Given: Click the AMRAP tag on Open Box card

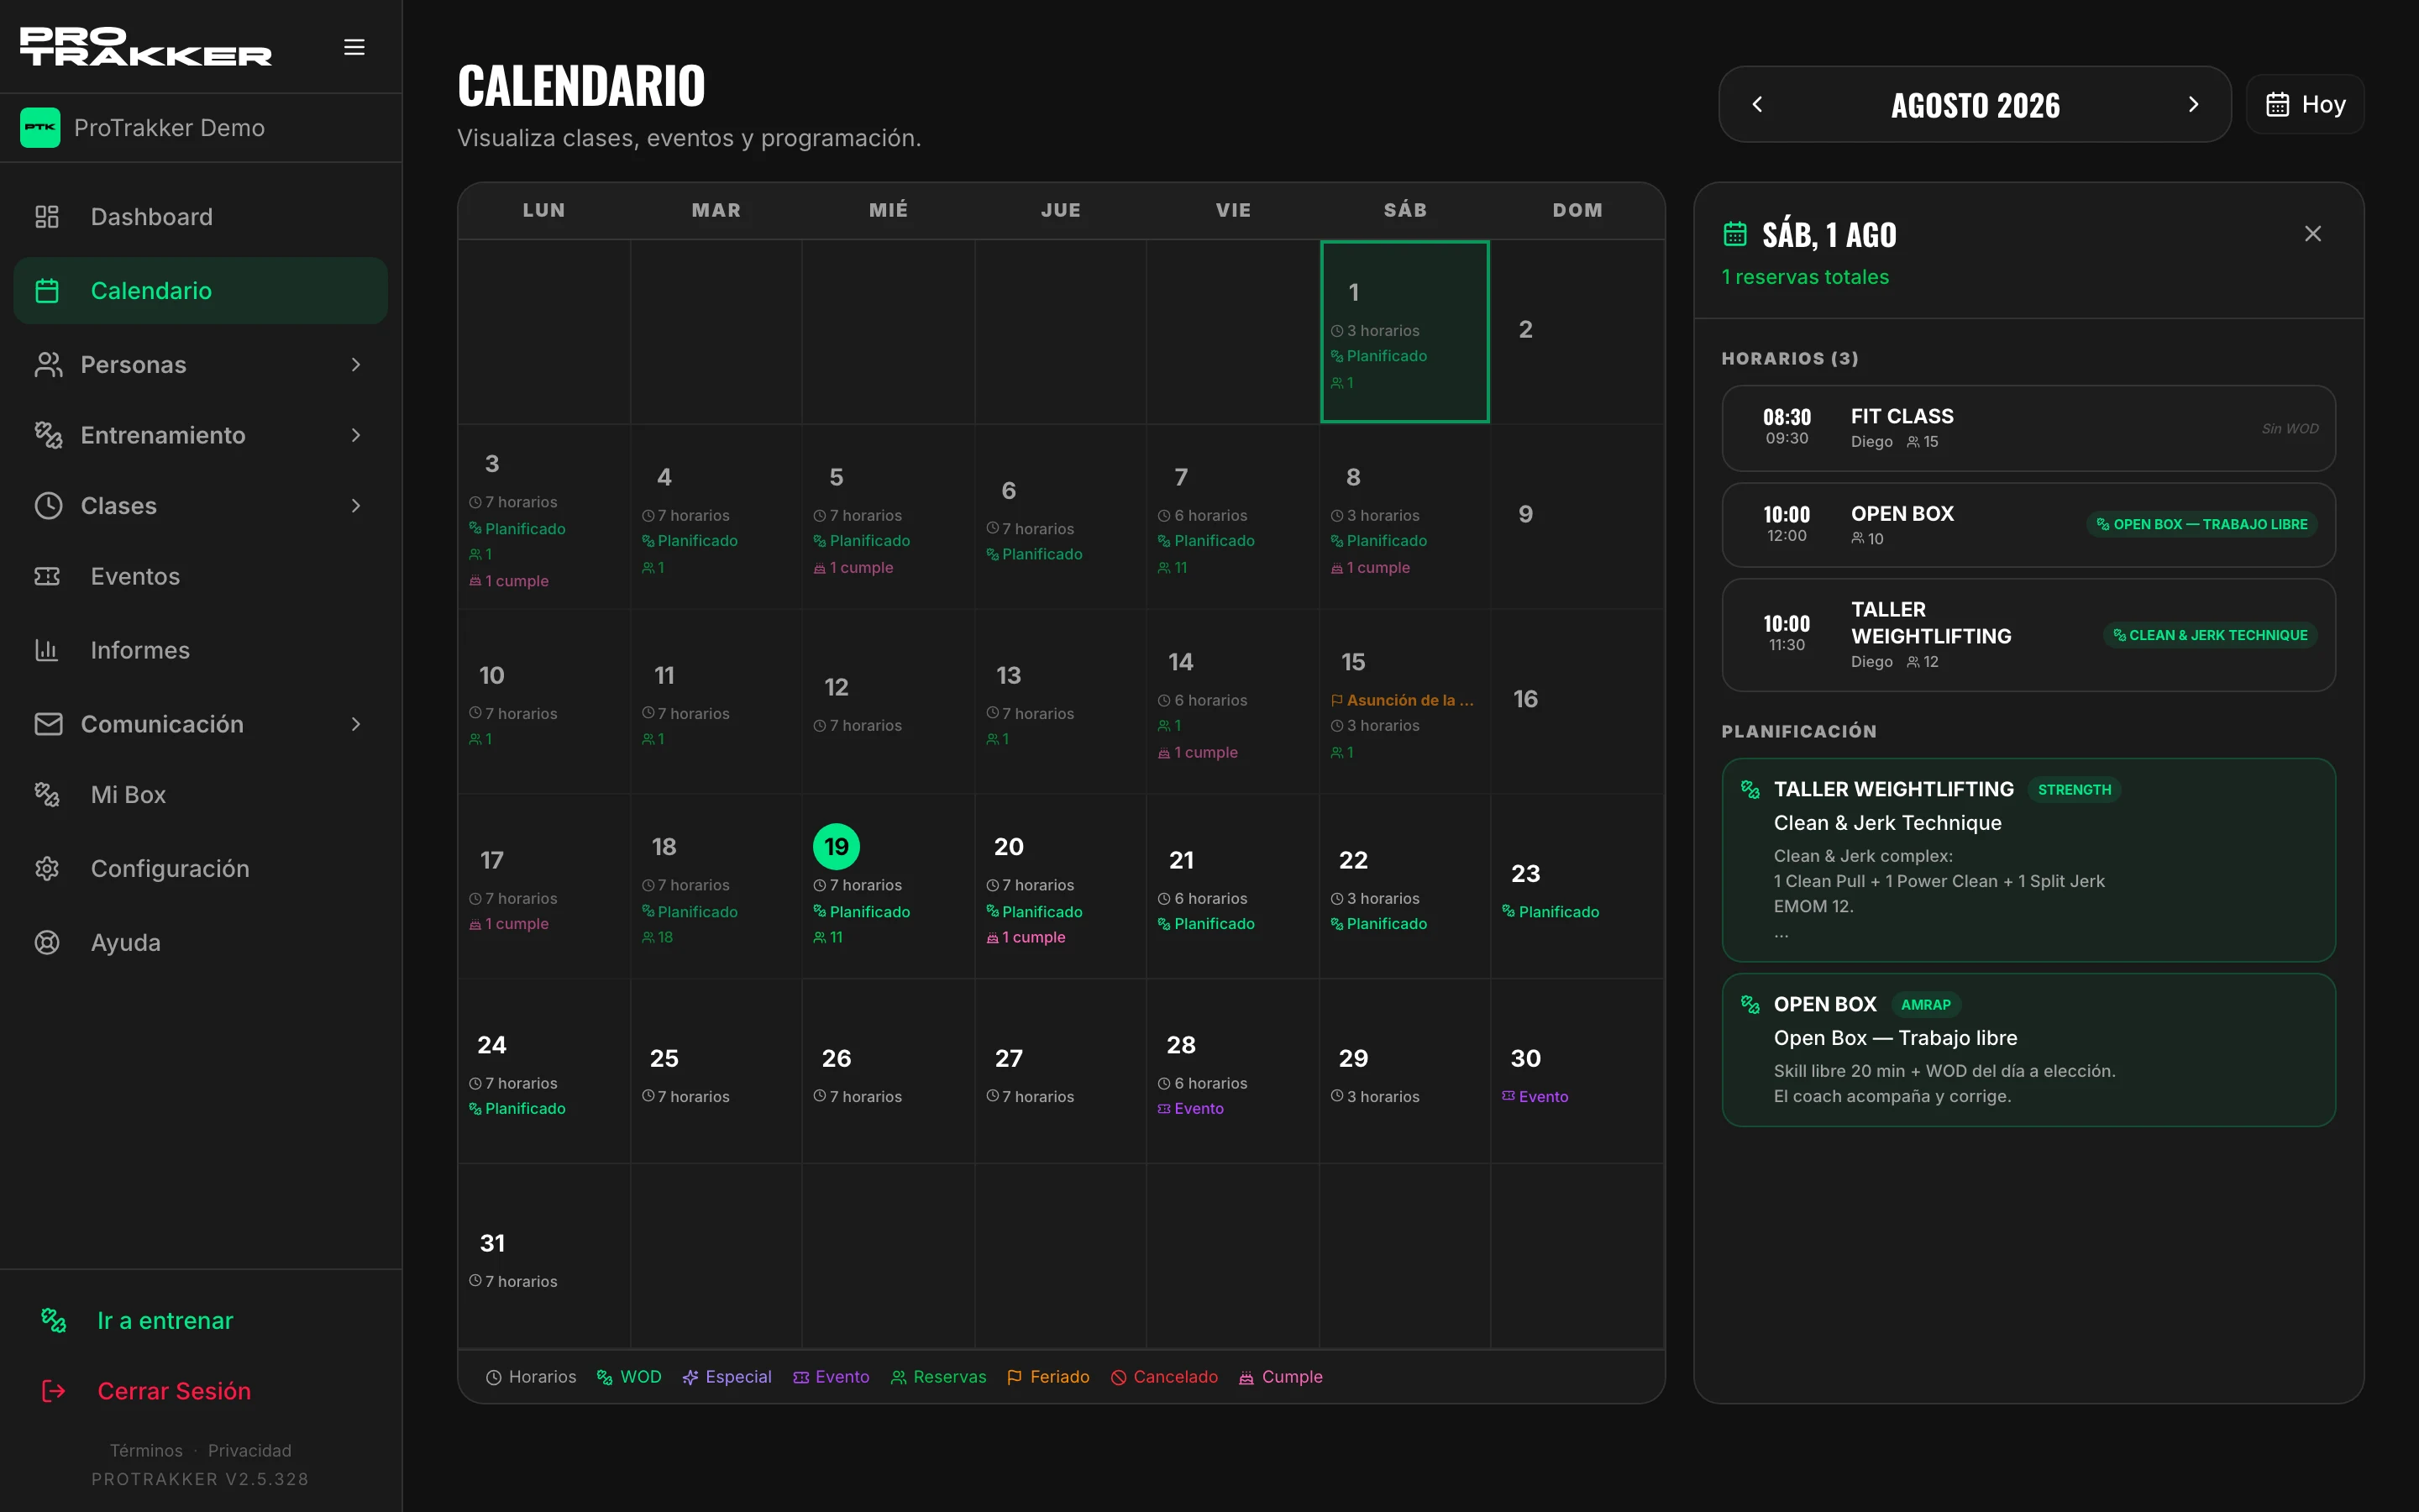Looking at the screenshot, I should point(1925,1005).
